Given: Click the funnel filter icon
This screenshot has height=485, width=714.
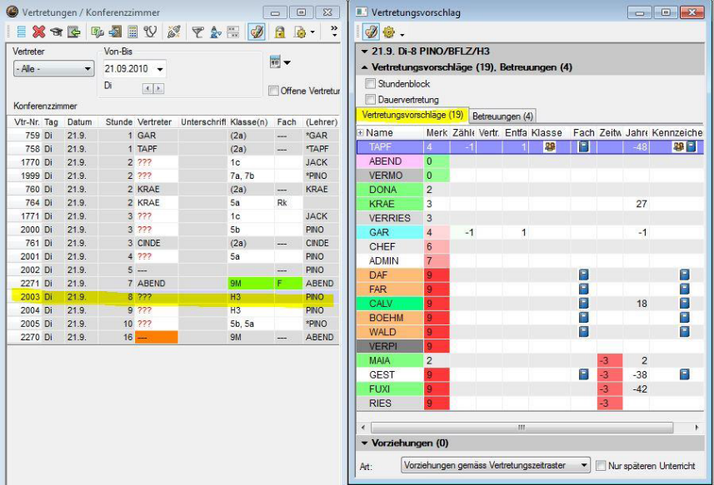Looking at the screenshot, I should tap(198, 32).
